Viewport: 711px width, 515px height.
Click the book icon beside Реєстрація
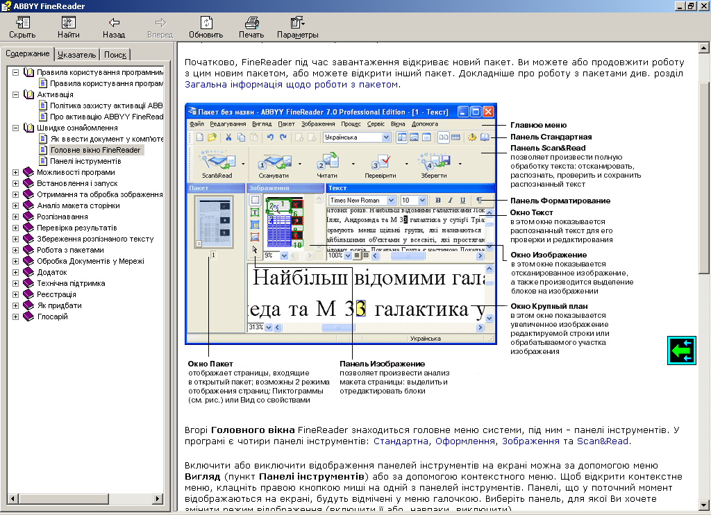click(x=28, y=294)
